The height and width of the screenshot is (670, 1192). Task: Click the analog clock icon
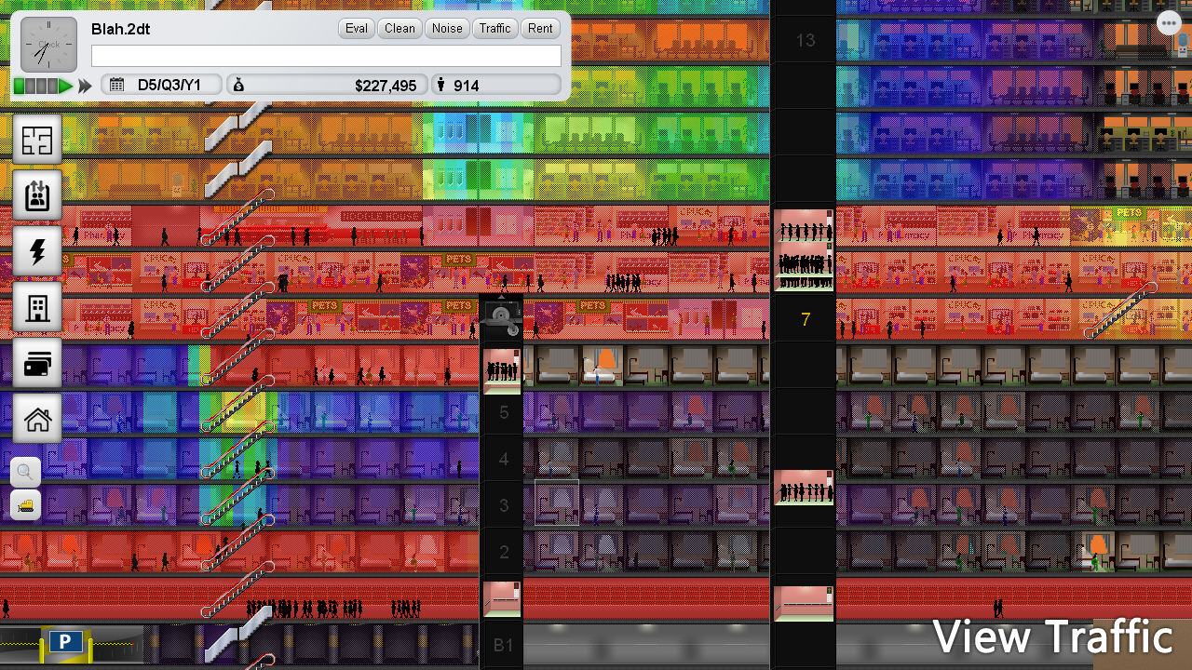(x=48, y=45)
